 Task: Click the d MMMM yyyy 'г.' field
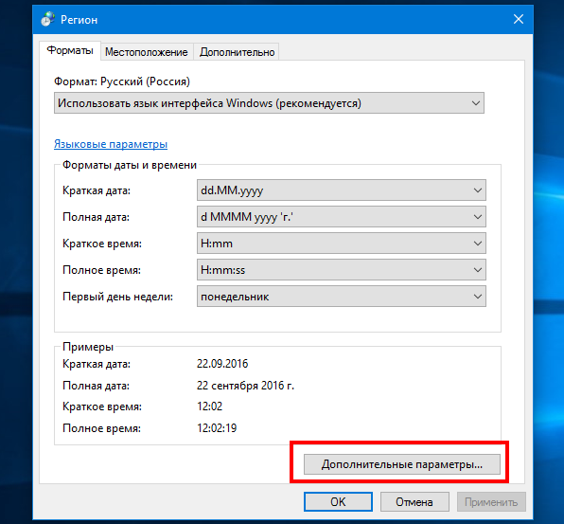coord(342,217)
